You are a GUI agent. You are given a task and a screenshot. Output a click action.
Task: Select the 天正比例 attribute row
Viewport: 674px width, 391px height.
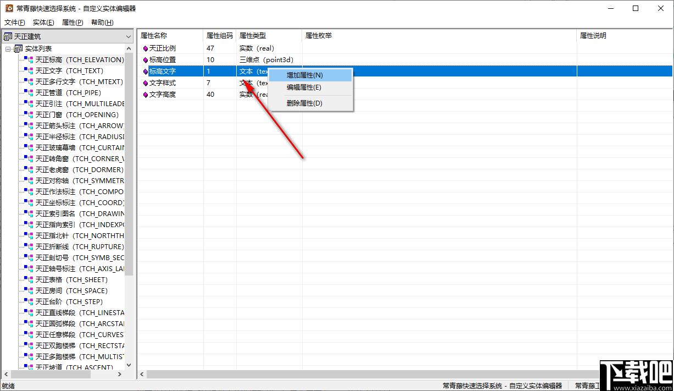pos(405,48)
